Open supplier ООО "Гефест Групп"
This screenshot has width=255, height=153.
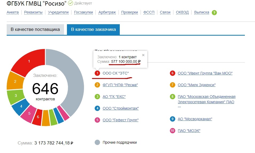click(121, 120)
